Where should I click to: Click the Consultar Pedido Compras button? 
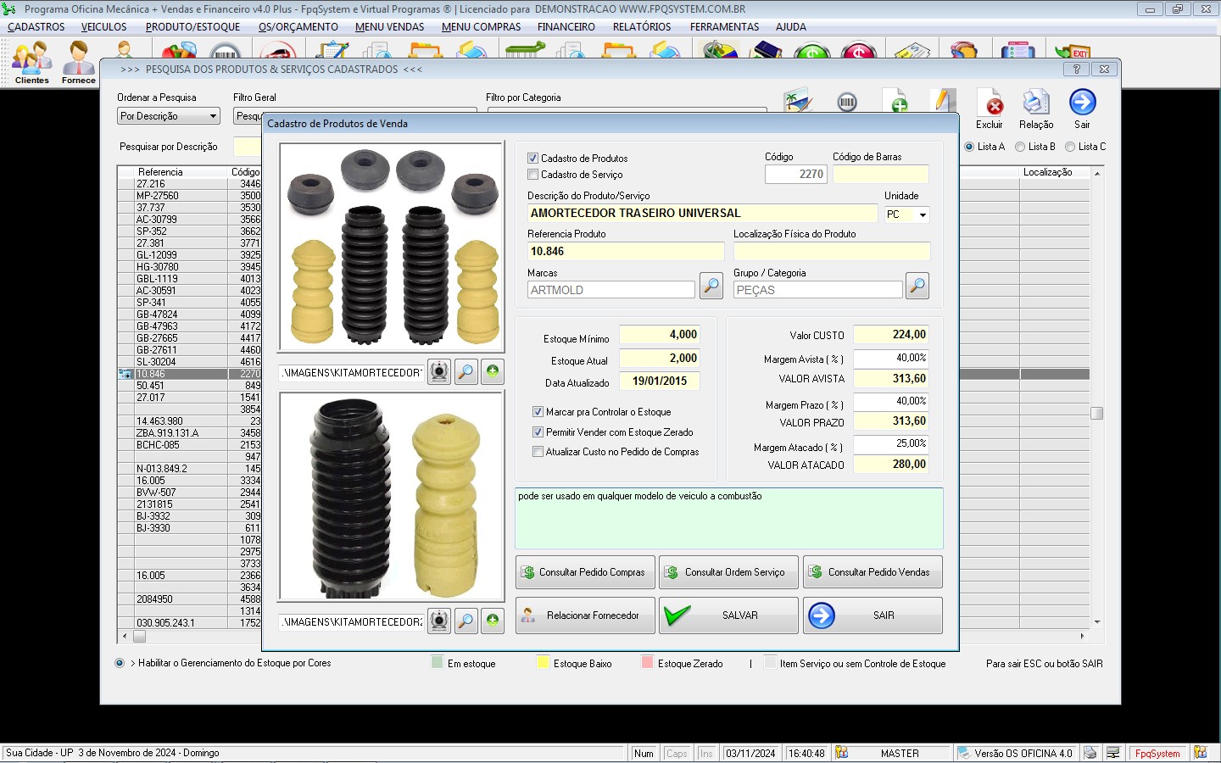pos(585,572)
